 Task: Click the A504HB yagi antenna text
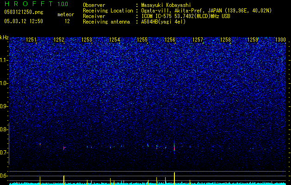[163, 22]
